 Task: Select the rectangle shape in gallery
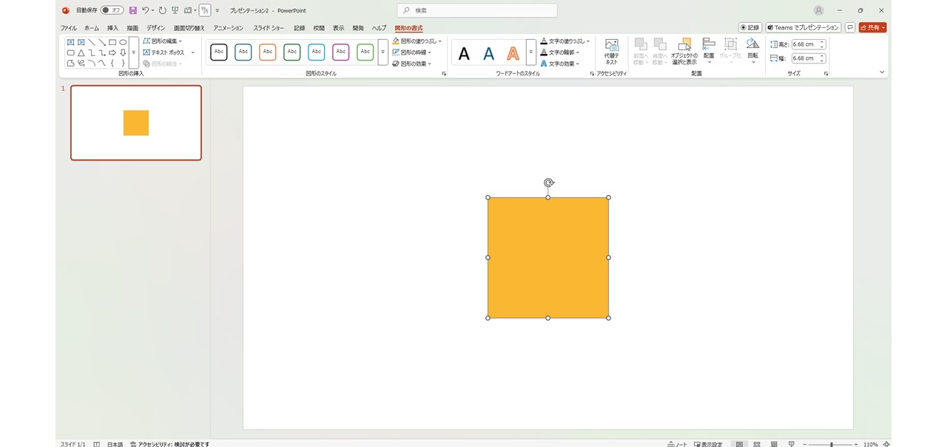(x=112, y=42)
